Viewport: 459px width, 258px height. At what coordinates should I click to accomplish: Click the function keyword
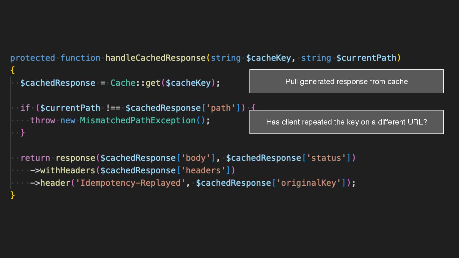pos(80,58)
